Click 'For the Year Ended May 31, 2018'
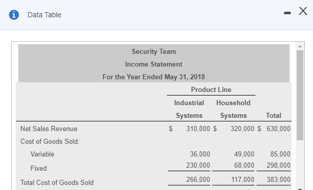The image size is (313, 190). pos(154,77)
